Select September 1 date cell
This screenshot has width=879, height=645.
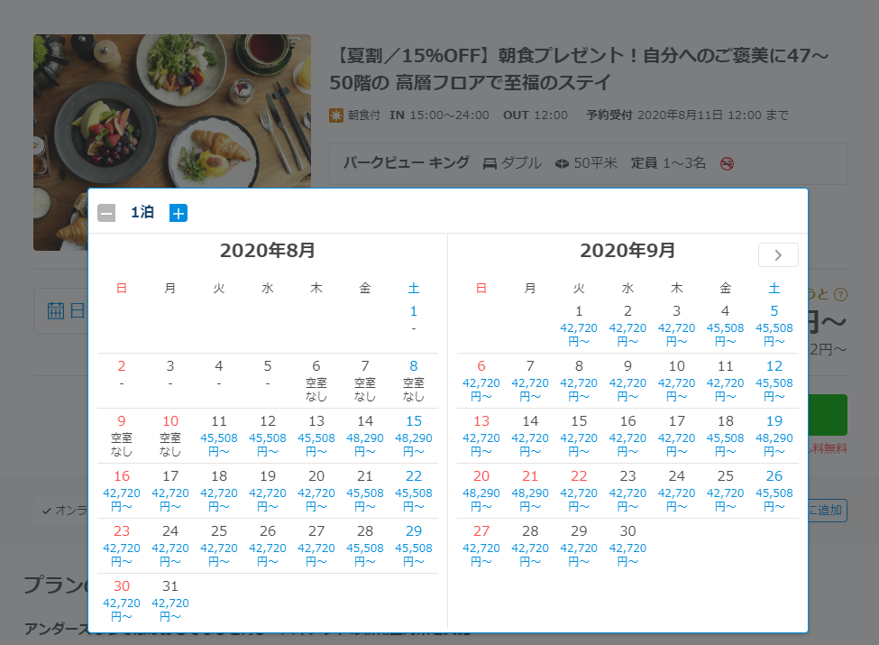[x=579, y=326]
